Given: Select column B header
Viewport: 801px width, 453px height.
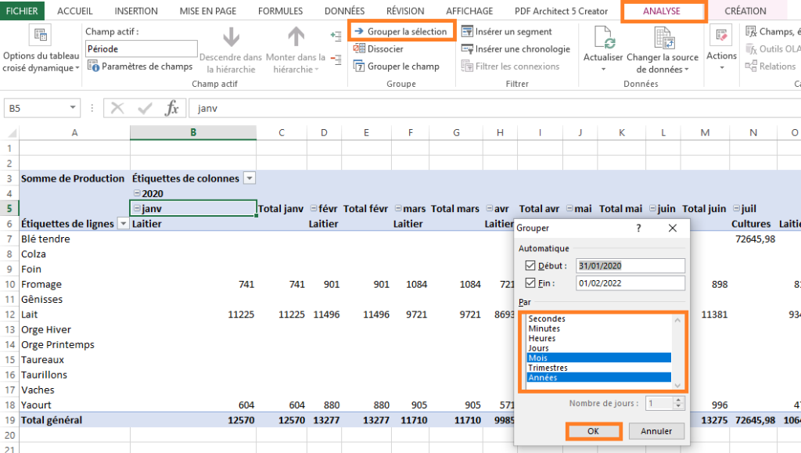Looking at the screenshot, I should (193, 132).
